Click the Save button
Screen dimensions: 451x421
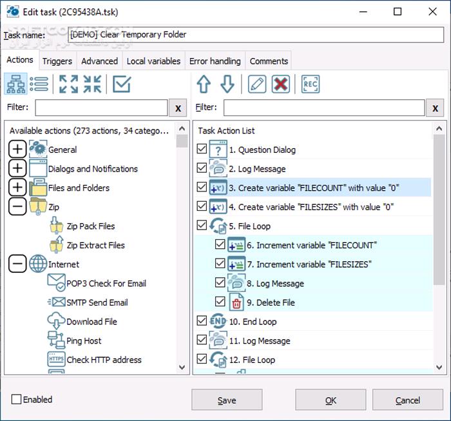pos(227,400)
